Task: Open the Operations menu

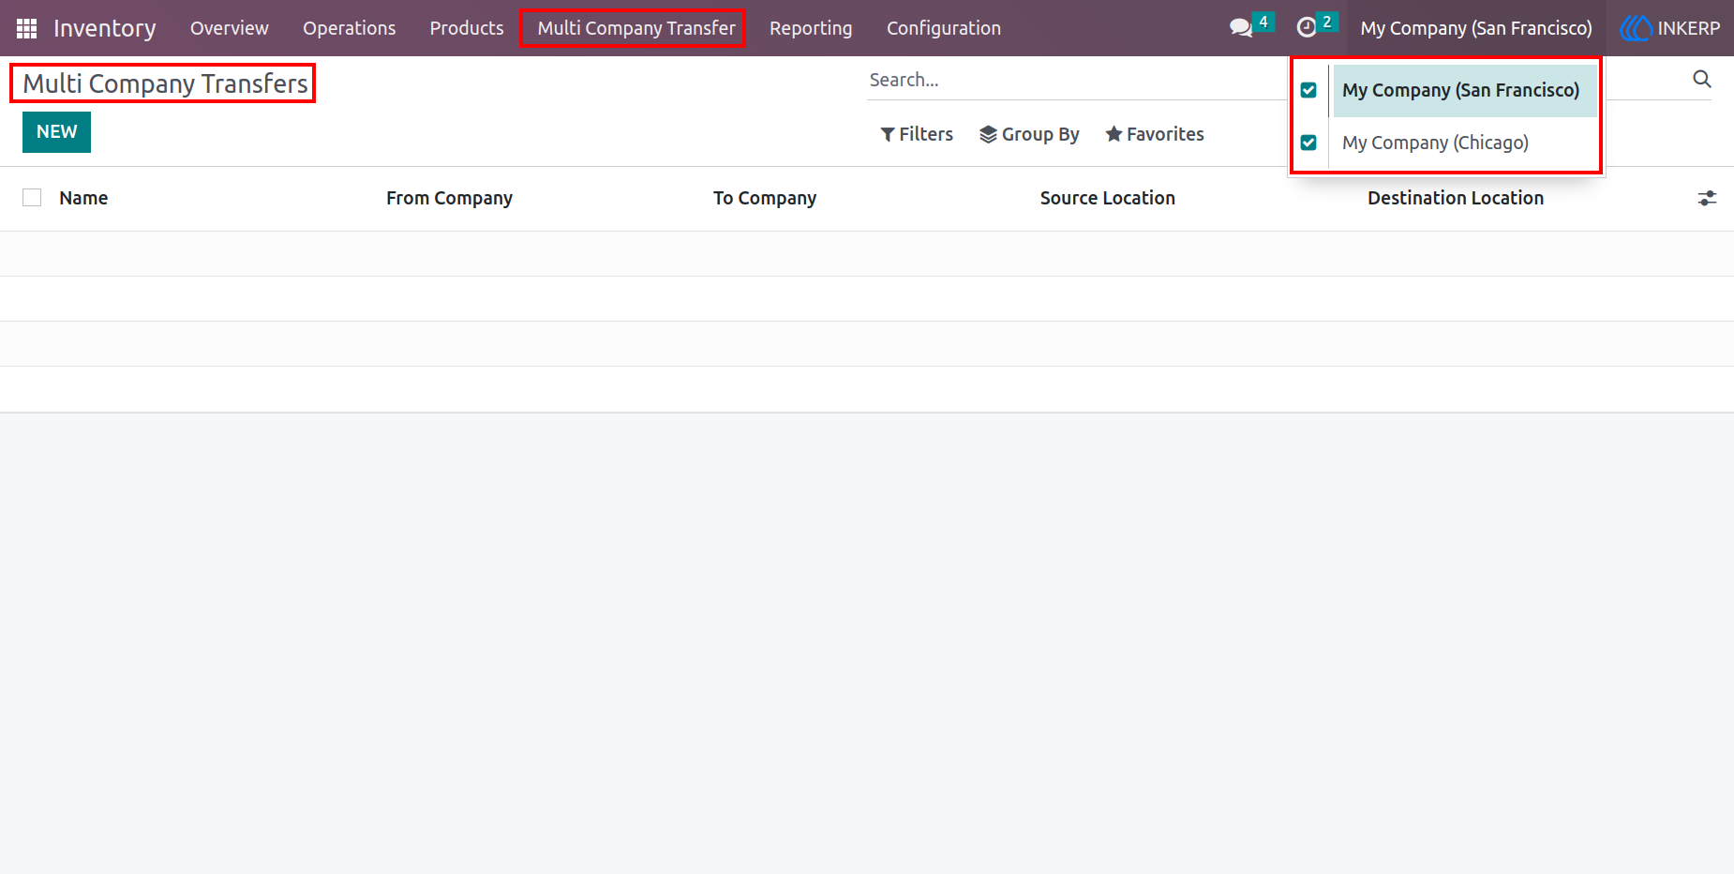Action: 349,28
